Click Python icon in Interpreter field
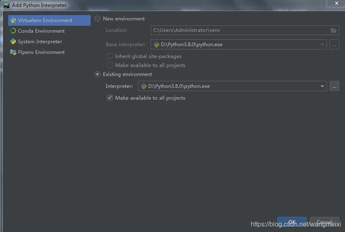 pyautogui.click(x=144, y=86)
